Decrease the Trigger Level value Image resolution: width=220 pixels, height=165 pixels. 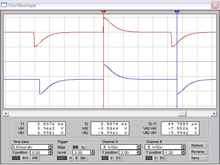[92, 154]
